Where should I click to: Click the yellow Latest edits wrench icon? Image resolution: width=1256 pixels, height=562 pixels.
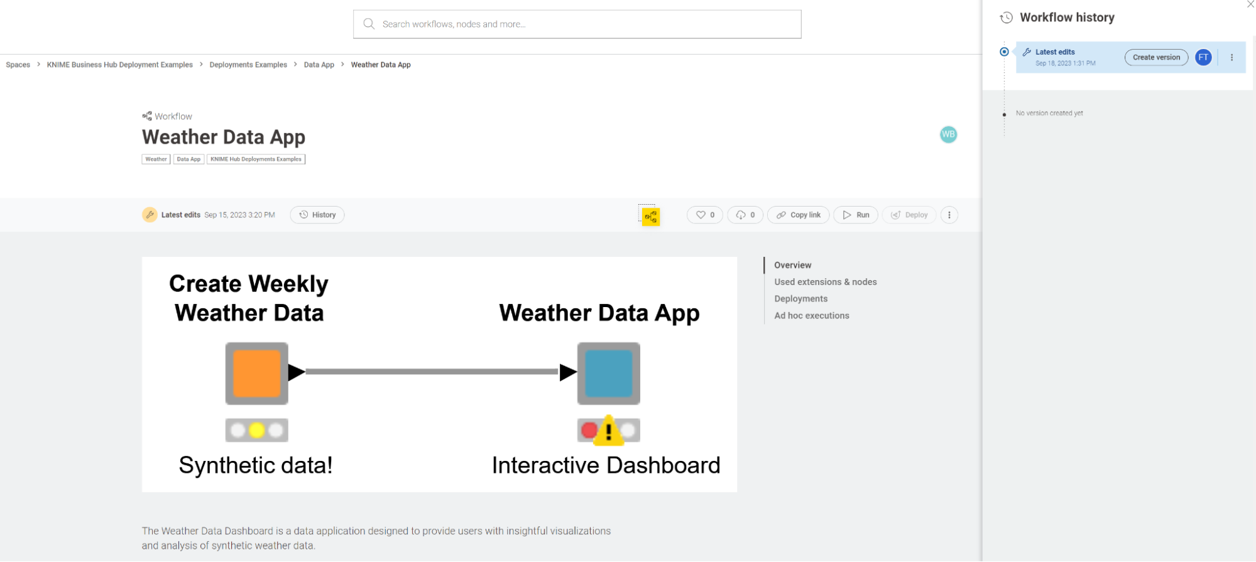tap(150, 215)
